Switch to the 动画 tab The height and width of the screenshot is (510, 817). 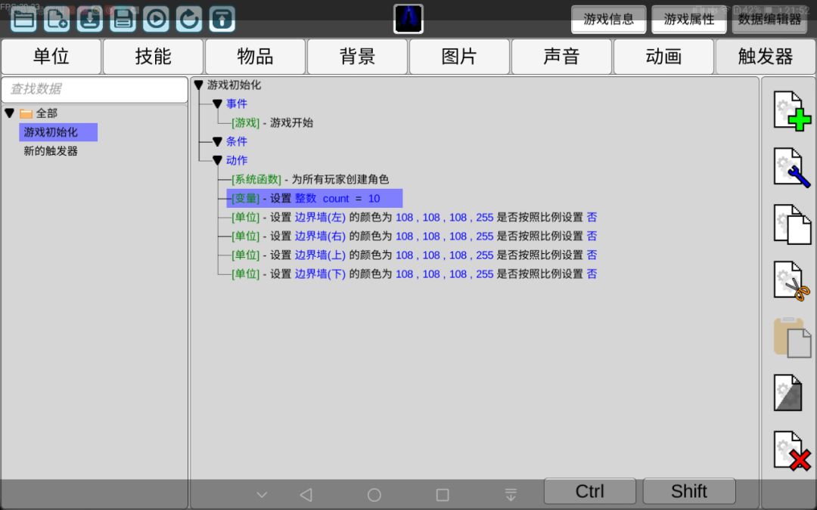tap(663, 56)
